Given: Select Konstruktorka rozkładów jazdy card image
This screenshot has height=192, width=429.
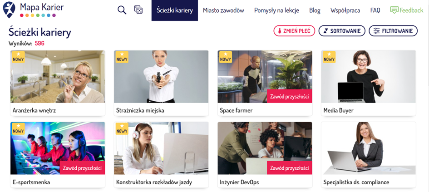Looking at the screenshot, I should (161, 148).
